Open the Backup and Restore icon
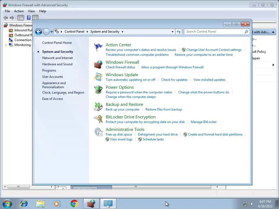279x209 pixels. point(98,106)
